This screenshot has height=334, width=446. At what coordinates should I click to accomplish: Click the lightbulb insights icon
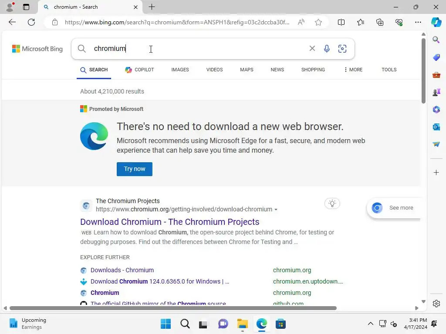click(332, 204)
